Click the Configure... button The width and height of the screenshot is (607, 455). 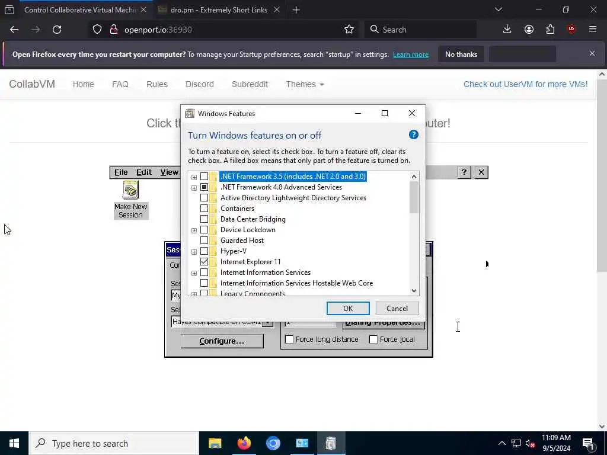point(222,341)
